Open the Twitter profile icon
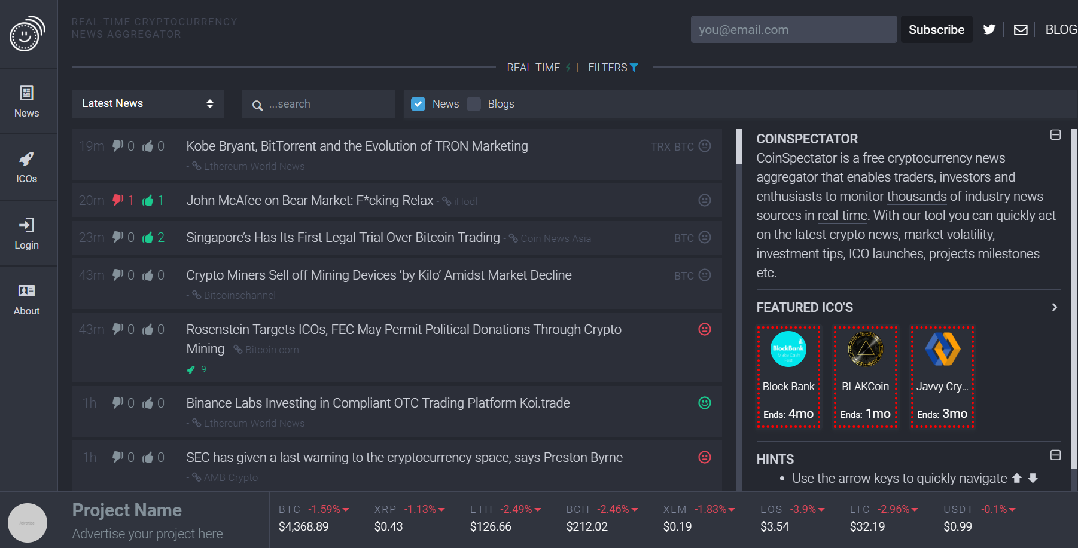The image size is (1078, 548). click(989, 29)
